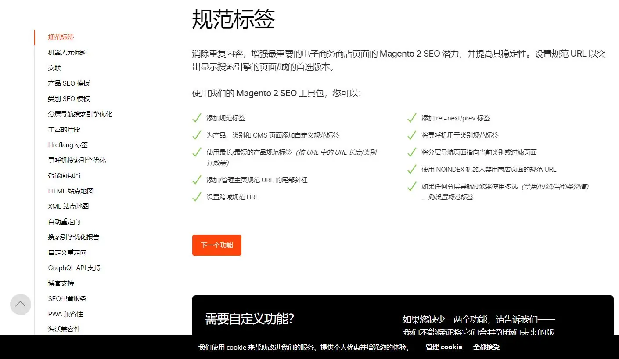619x359 pixels.
Task: Open 博客支持 sidebar link
Action: coord(61,283)
